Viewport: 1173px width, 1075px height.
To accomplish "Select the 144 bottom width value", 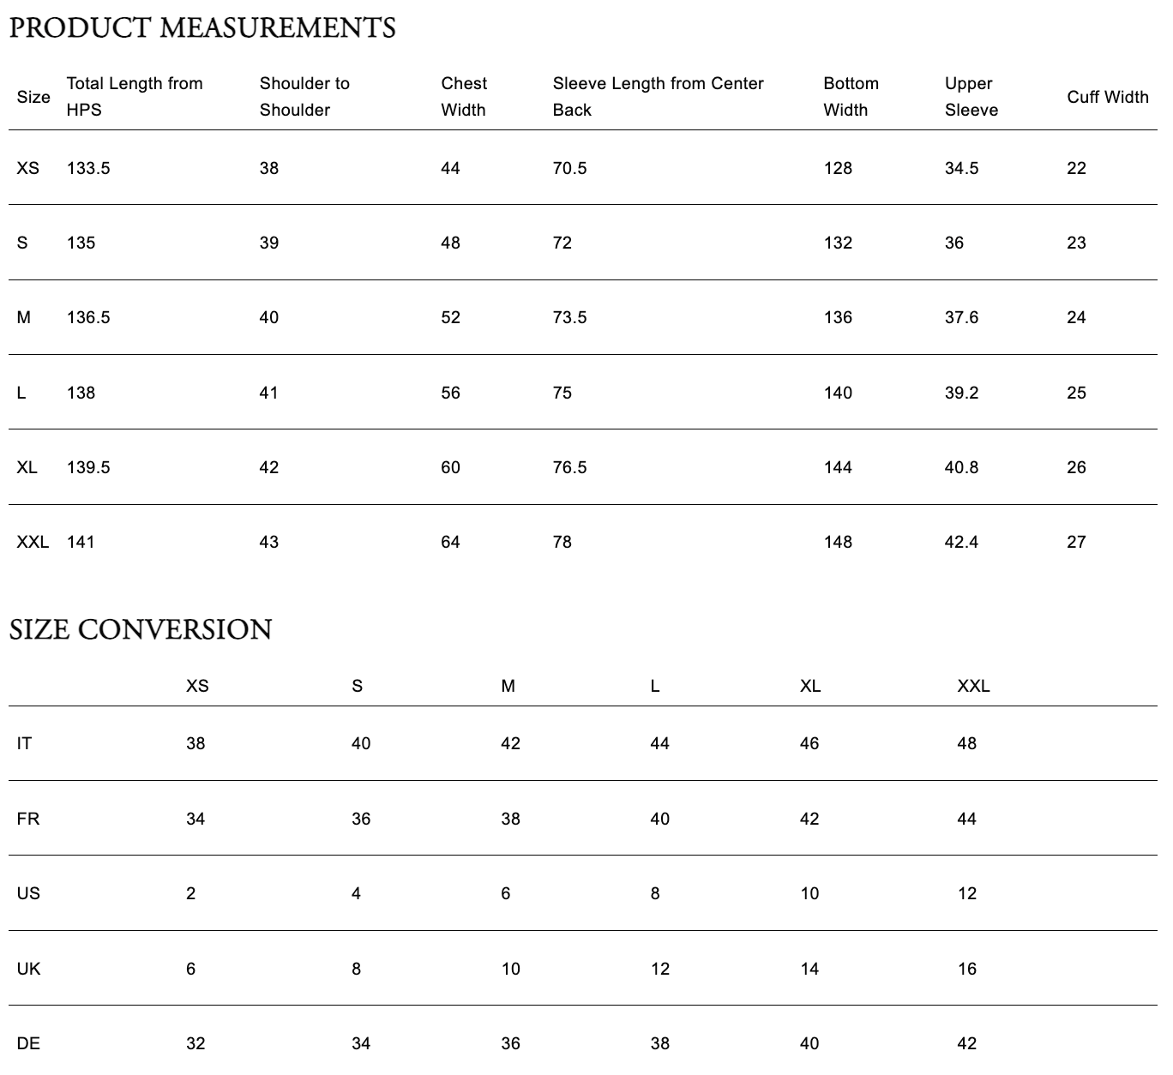I will tap(838, 467).
